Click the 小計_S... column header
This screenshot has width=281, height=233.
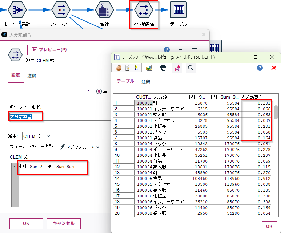[197, 97]
